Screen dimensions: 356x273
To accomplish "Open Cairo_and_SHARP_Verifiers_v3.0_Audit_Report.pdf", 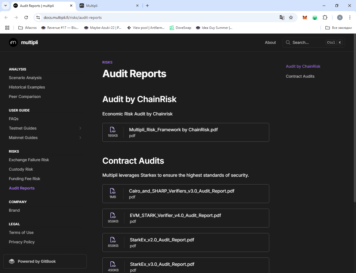I will click(x=186, y=194).
